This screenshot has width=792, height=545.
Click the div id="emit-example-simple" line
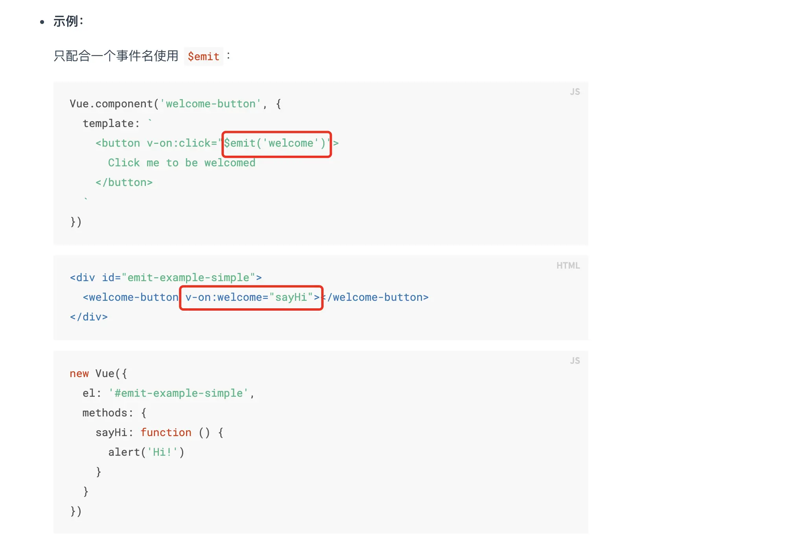tap(166, 278)
